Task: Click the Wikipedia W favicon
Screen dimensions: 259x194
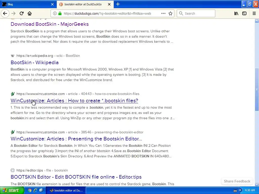Action: pyautogui.click(x=13, y=56)
